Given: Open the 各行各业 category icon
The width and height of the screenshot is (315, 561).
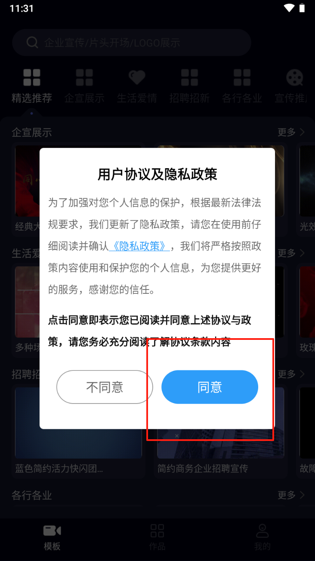Looking at the screenshot, I should point(242,77).
